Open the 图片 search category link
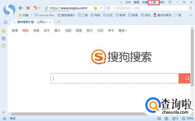The height and width of the screenshot is (121, 195). pyautogui.click(x=57, y=31)
